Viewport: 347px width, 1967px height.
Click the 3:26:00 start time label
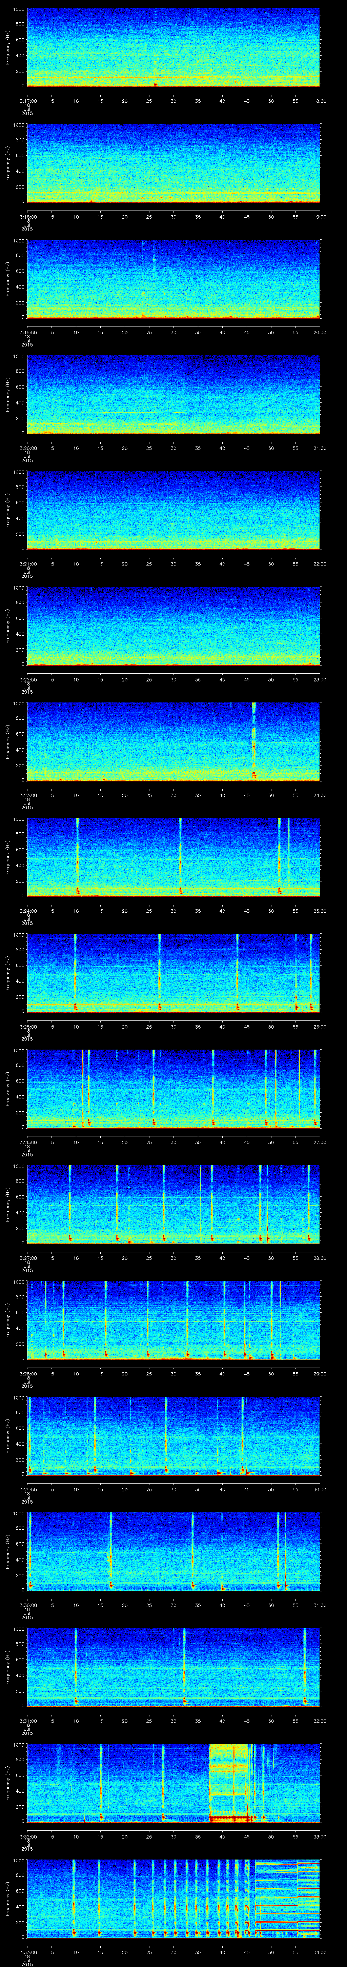(28, 1142)
